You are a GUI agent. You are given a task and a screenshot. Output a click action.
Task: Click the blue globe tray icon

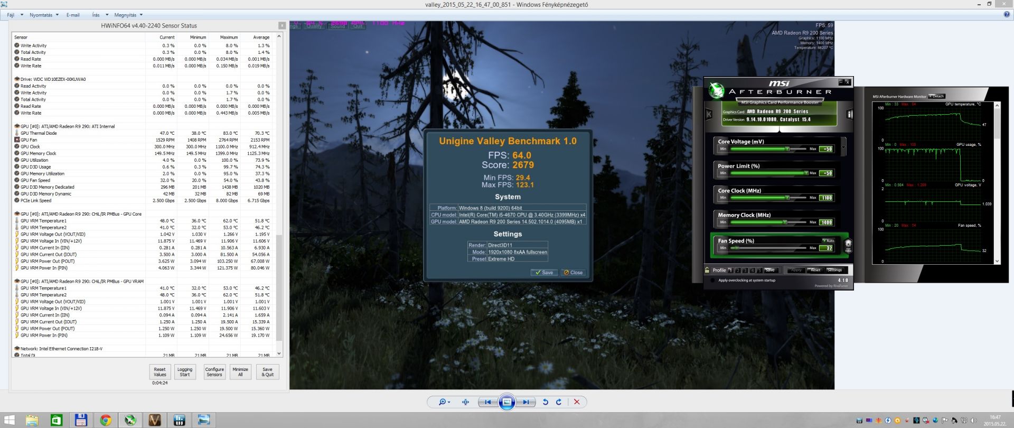tap(935, 421)
